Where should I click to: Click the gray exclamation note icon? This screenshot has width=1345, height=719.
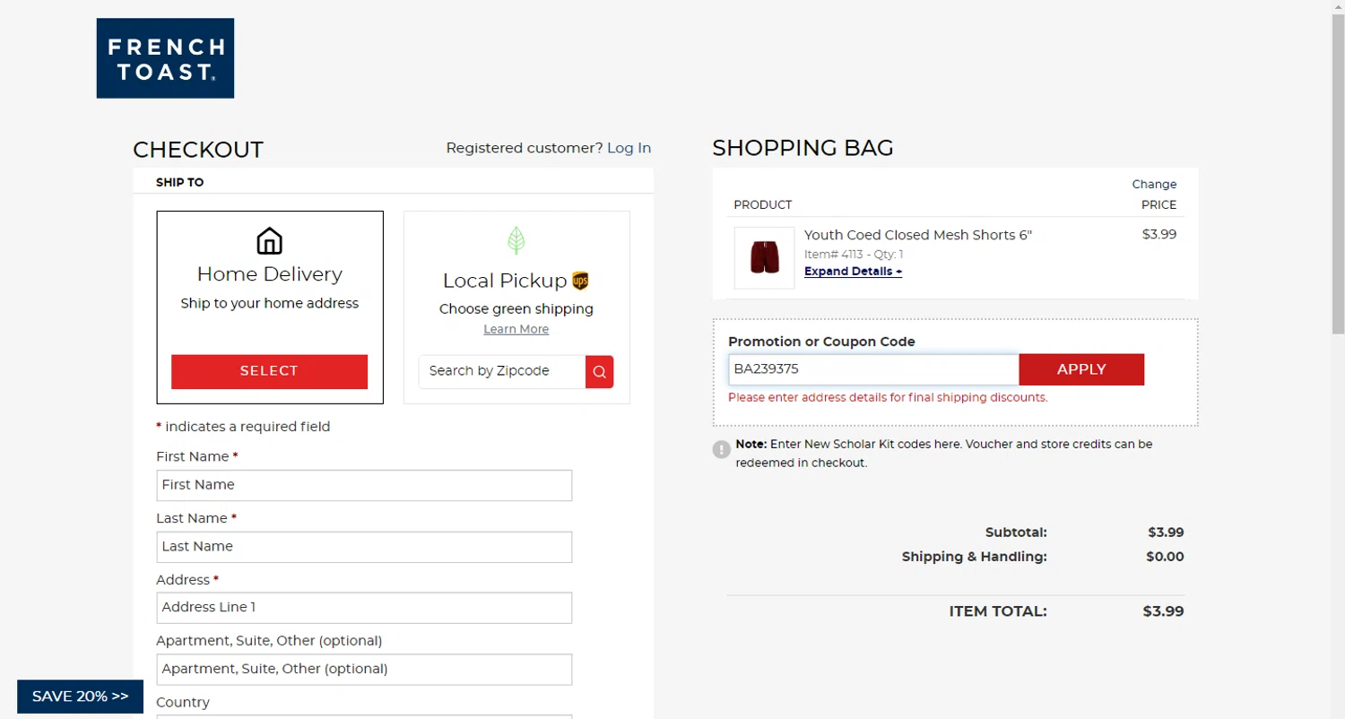point(722,449)
